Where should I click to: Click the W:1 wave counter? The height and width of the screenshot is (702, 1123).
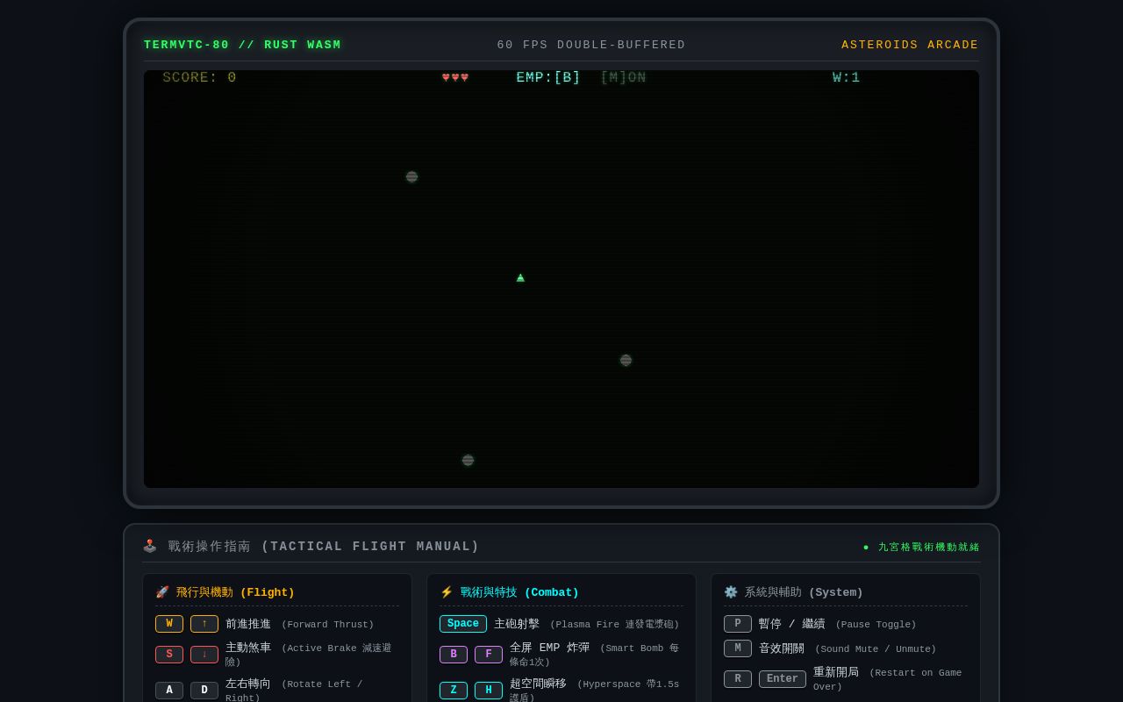click(847, 77)
